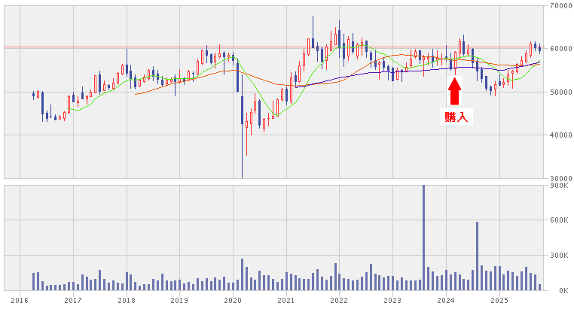The height and width of the screenshot is (309, 574).
Task: Click the 50000 price axis label
Action: [x=559, y=92]
